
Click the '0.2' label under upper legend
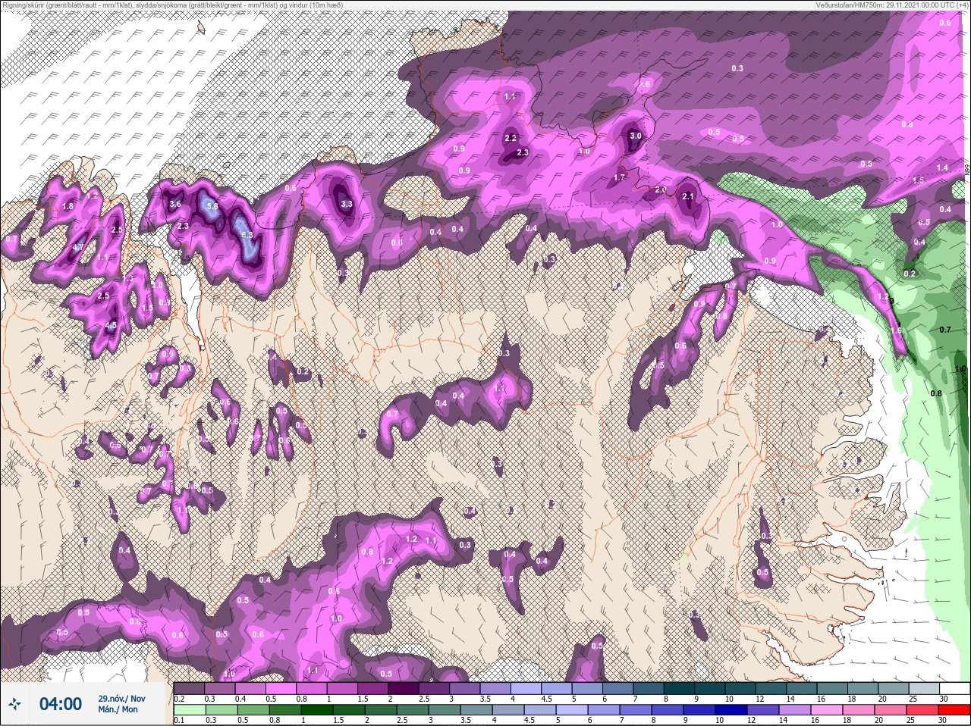click(180, 699)
